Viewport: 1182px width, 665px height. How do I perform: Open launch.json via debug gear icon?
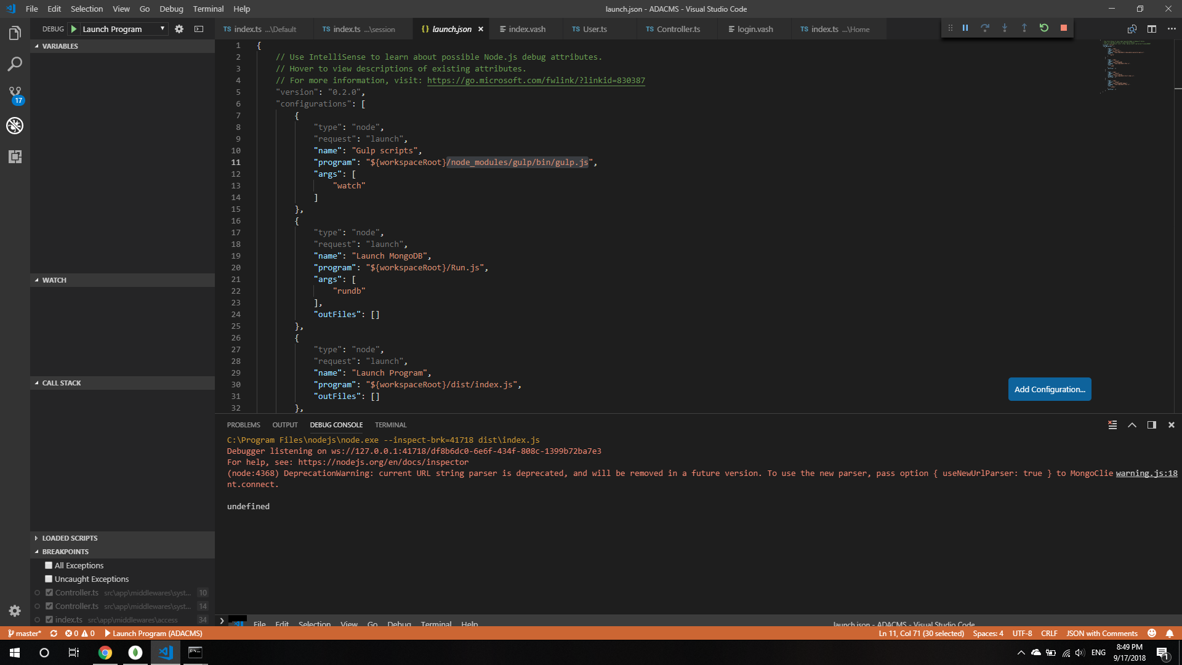179,29
